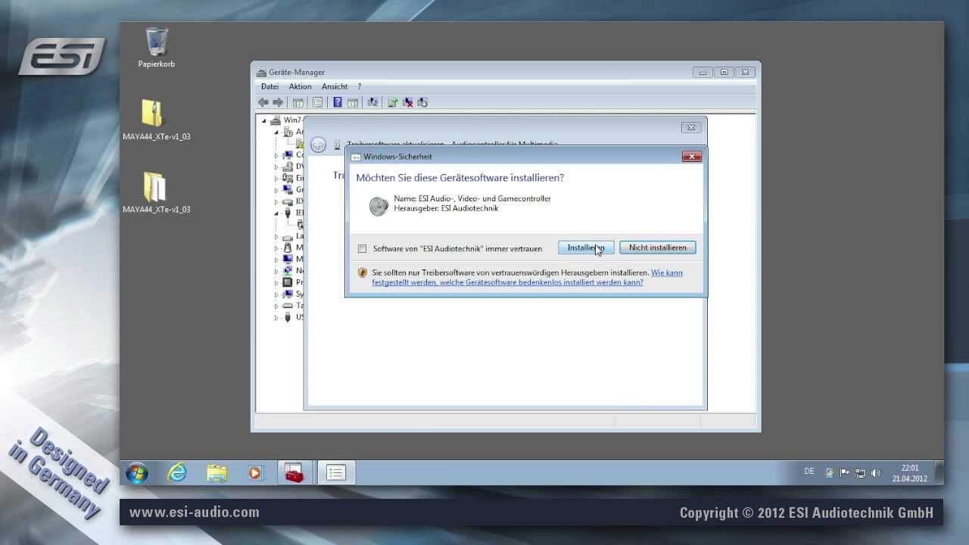This screenshot has width=969, height=545.
Task: Open the Properties toolbar icon in Geräte-Manager
Action: click(317, 102)
